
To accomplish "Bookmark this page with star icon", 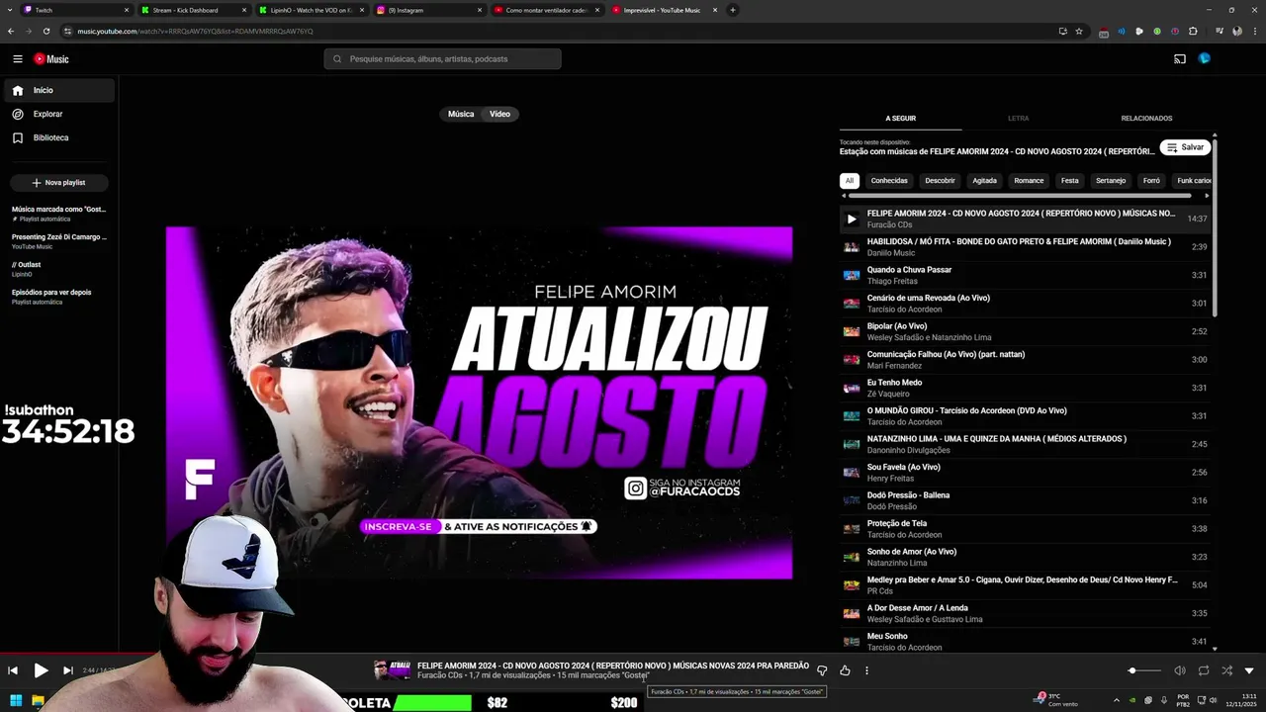I will point(1079,31).
